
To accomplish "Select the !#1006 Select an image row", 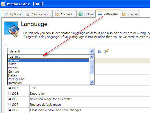I will pyautogui.click(x=78, y=99).
